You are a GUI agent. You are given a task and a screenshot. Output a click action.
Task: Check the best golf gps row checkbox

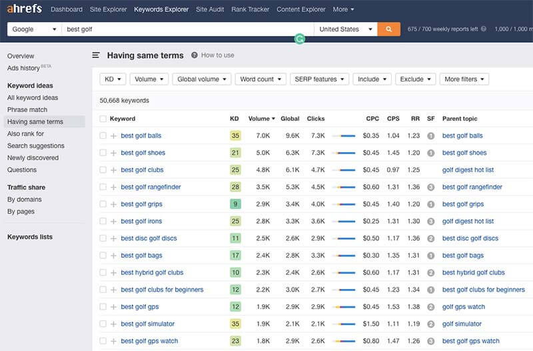tap(103, 306)
